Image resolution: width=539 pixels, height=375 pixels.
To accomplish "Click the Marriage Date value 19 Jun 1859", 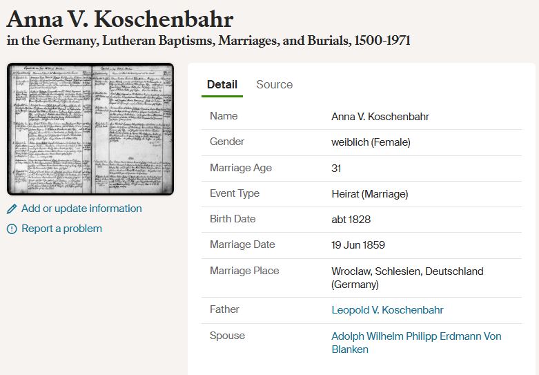I will (x=358, y=245).
